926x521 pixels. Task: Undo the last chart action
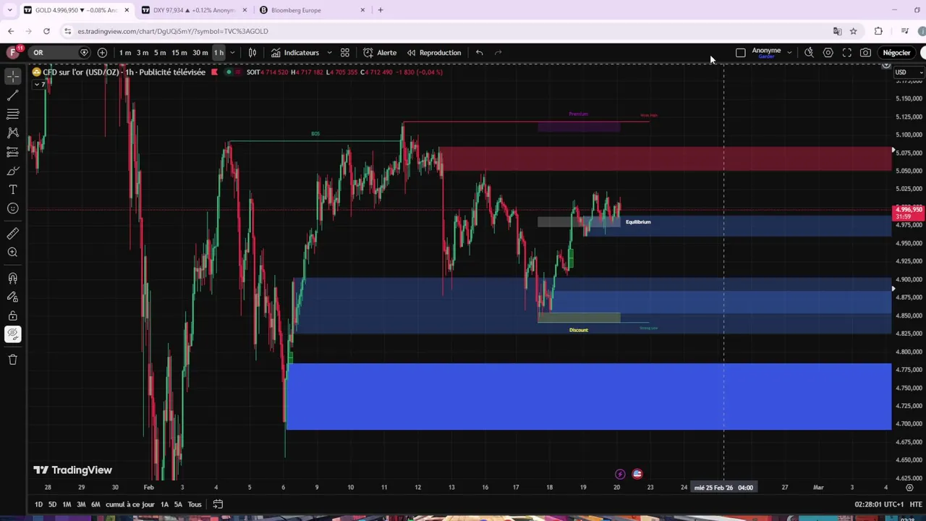click(x=479, y=52)
